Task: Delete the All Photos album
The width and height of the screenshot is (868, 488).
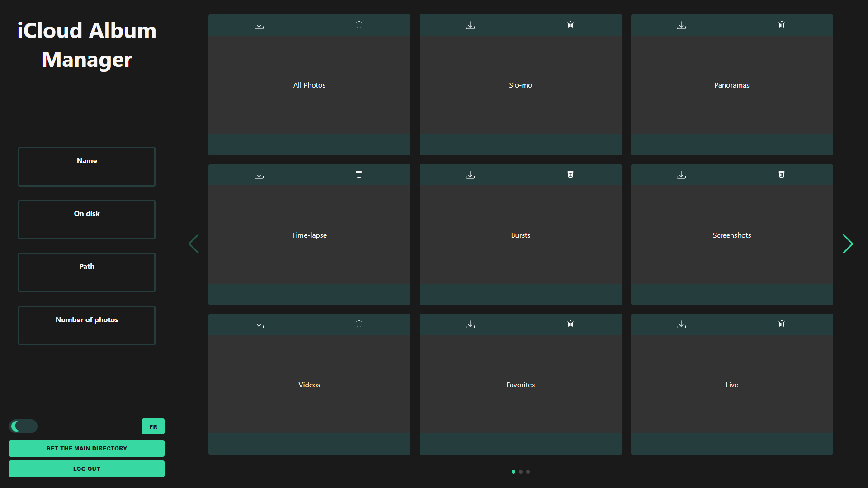Action: [x=359, y=25]
